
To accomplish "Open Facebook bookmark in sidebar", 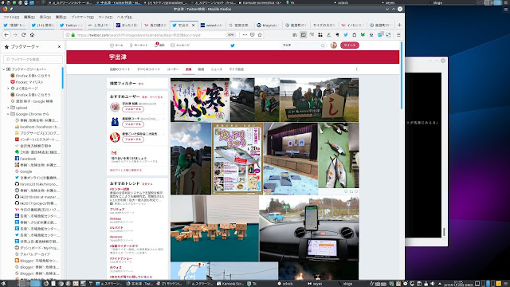I will [x=25, y=159].
